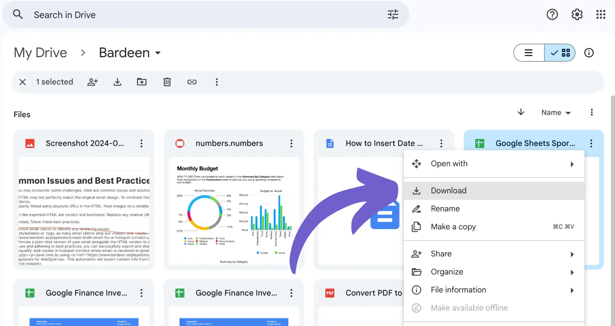Go to My Drive breadcrumb
This screenshot has height=326, width=615.
coord(40,53)
